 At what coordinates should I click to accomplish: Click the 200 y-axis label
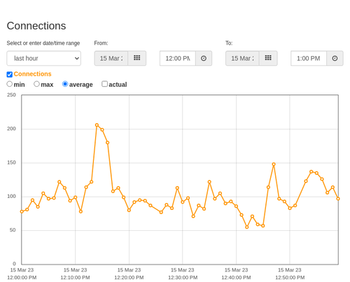(x=11, y=129)
